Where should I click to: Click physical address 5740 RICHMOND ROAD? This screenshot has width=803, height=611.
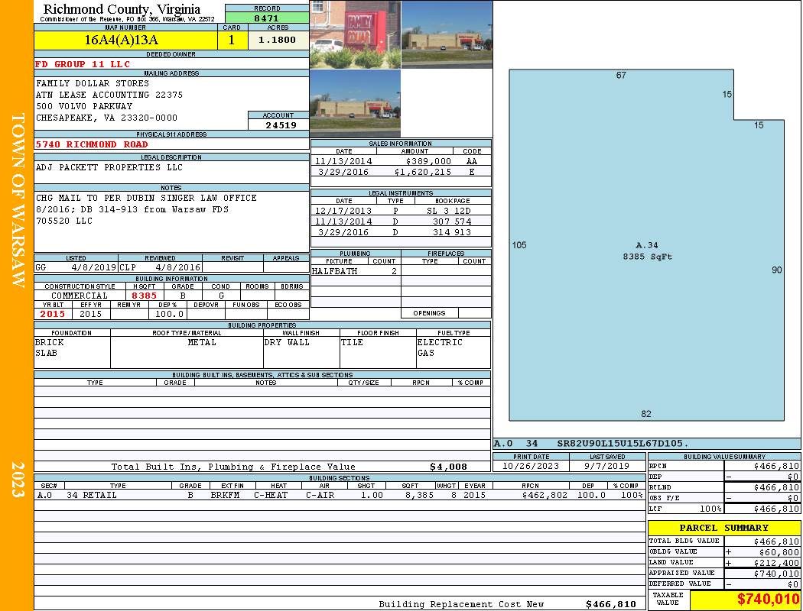(92, 144)
